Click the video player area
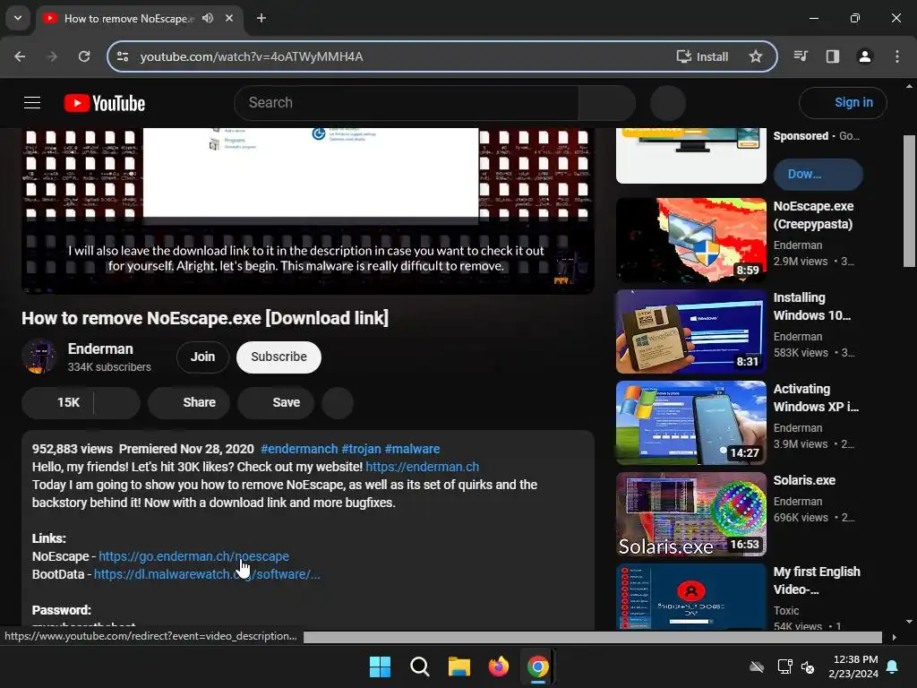 (x=308, y=211)
